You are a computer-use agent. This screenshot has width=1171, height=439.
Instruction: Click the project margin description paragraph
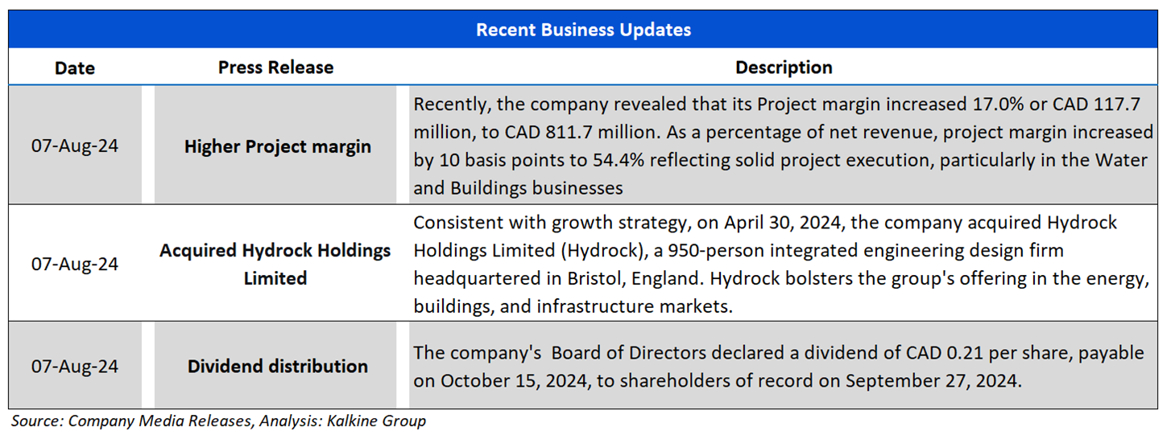click(781, 146)
